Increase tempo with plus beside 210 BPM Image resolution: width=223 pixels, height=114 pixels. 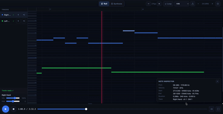tap(212, 4)
